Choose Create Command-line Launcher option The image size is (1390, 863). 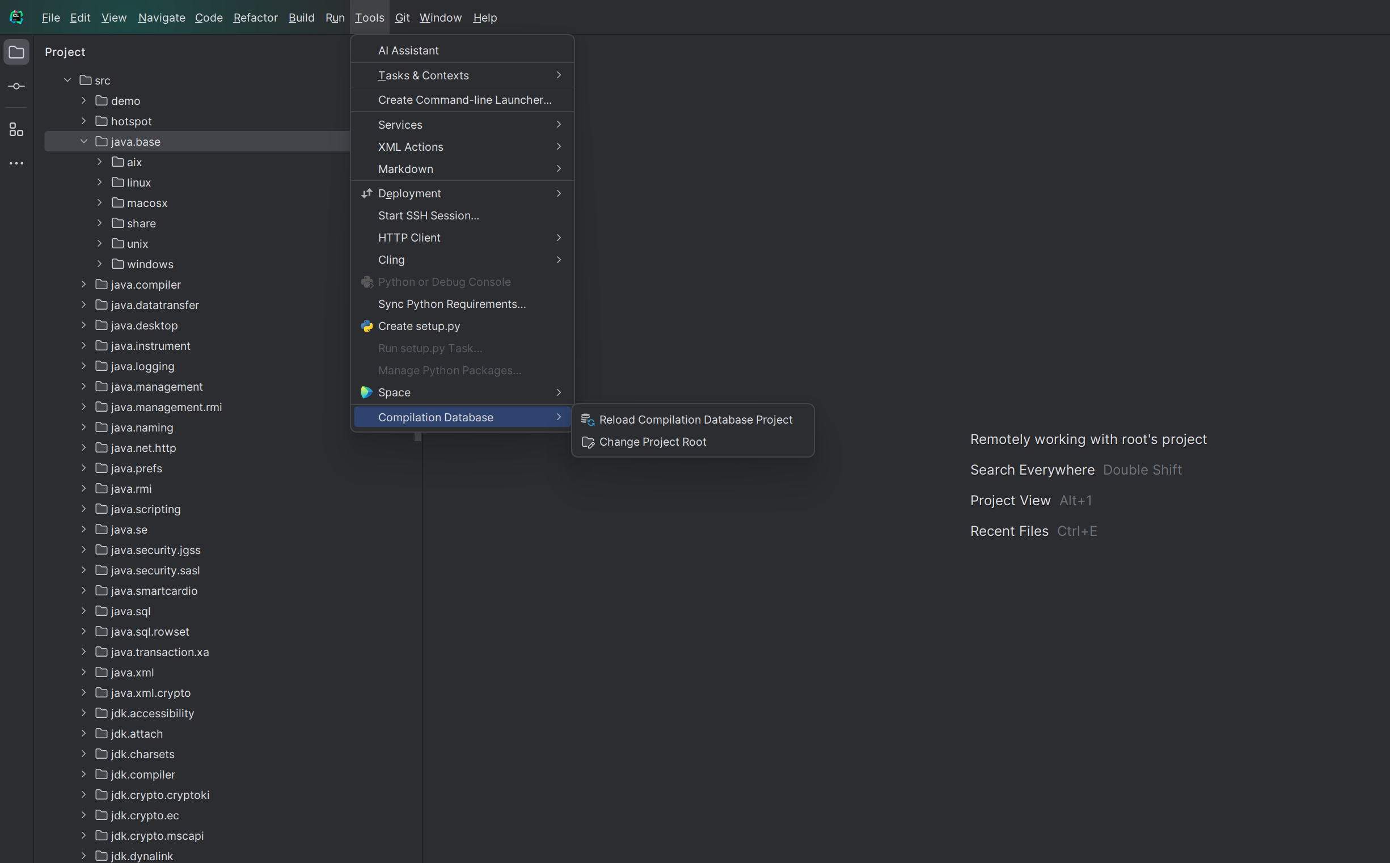464,100
